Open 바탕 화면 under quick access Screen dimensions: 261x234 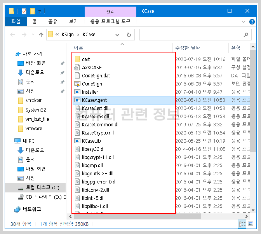pos(35,63)
